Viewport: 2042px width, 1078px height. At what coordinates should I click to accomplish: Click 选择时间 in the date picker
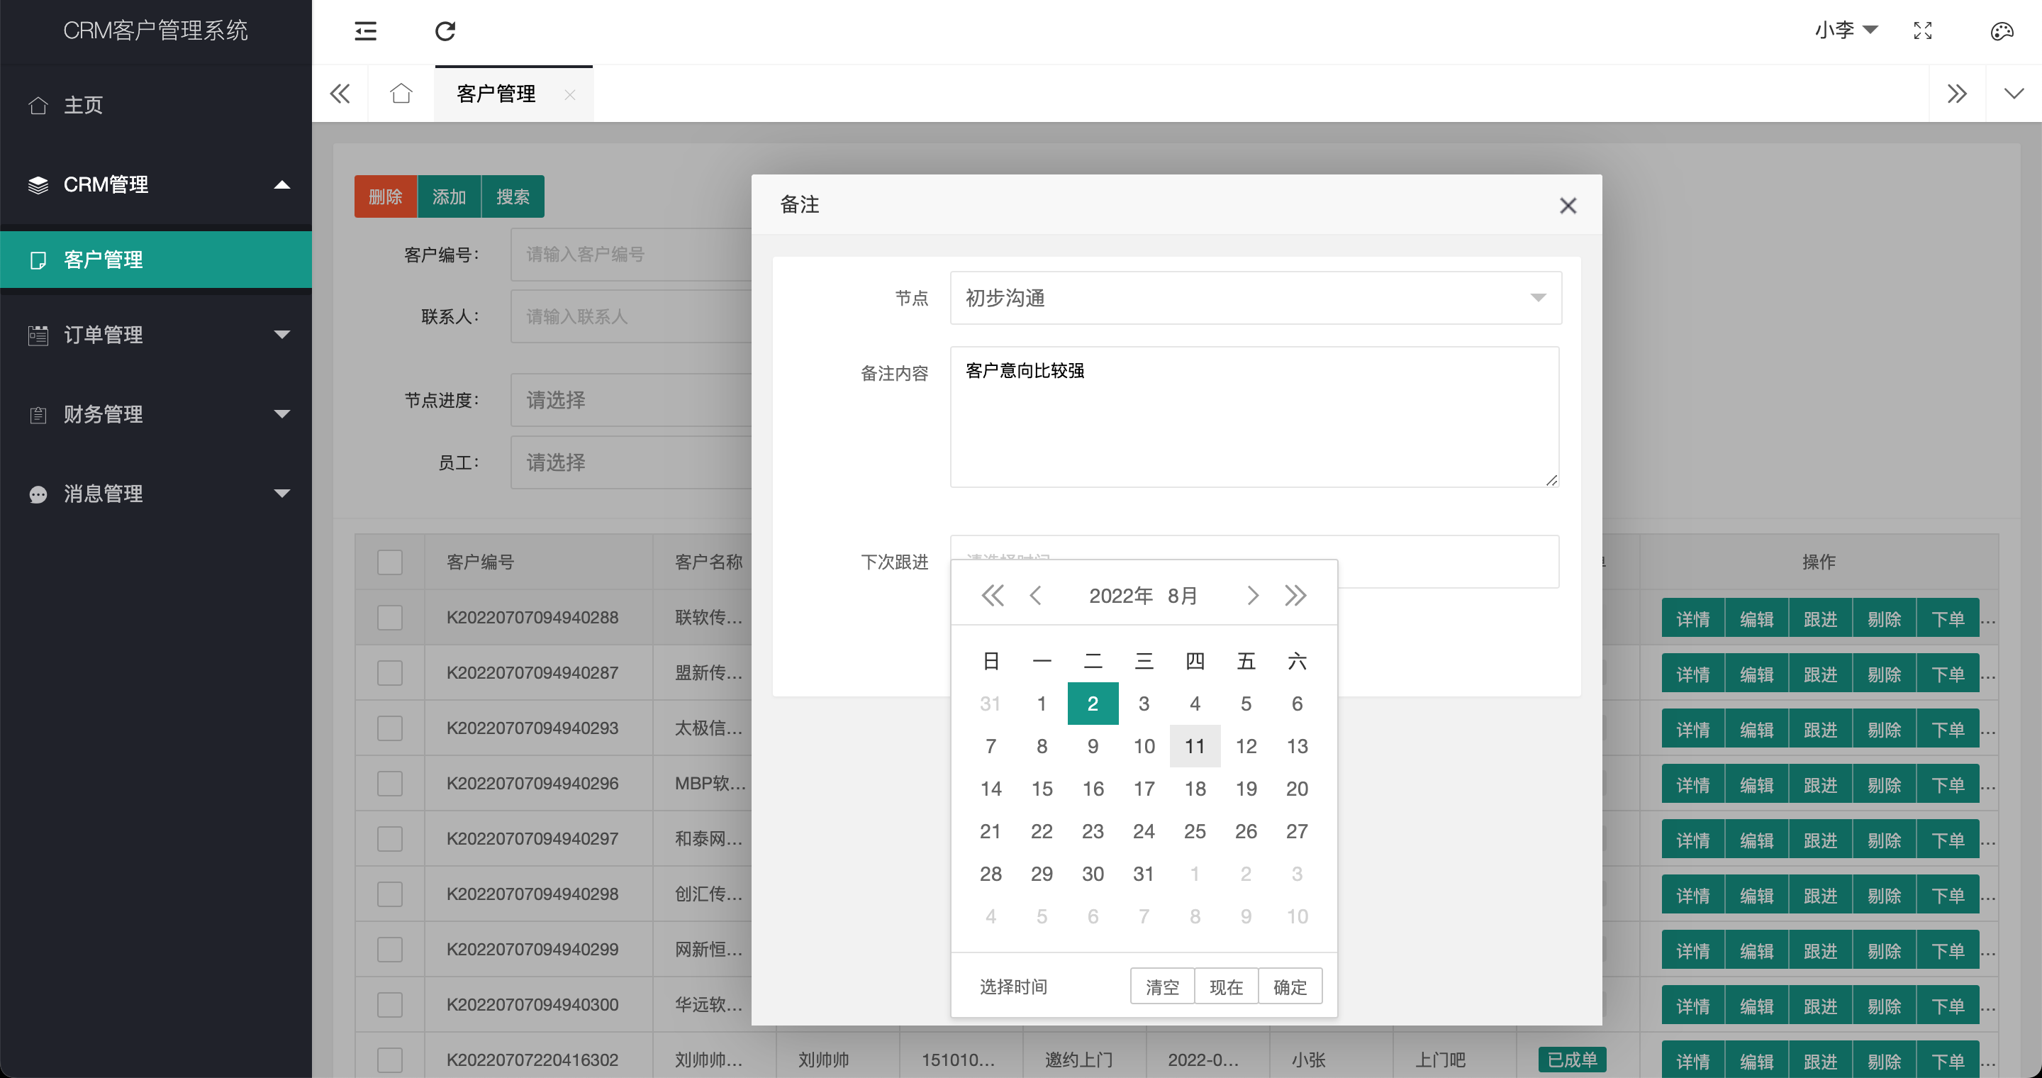click(x=1014, y=986)
